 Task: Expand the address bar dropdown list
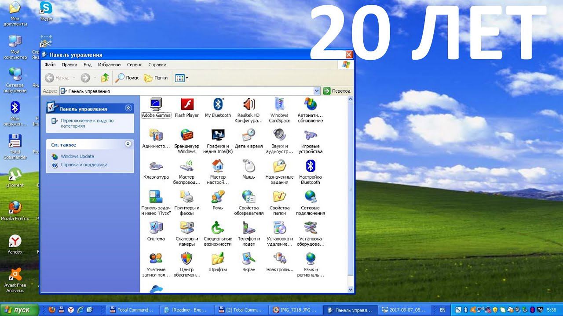point(317,91)
